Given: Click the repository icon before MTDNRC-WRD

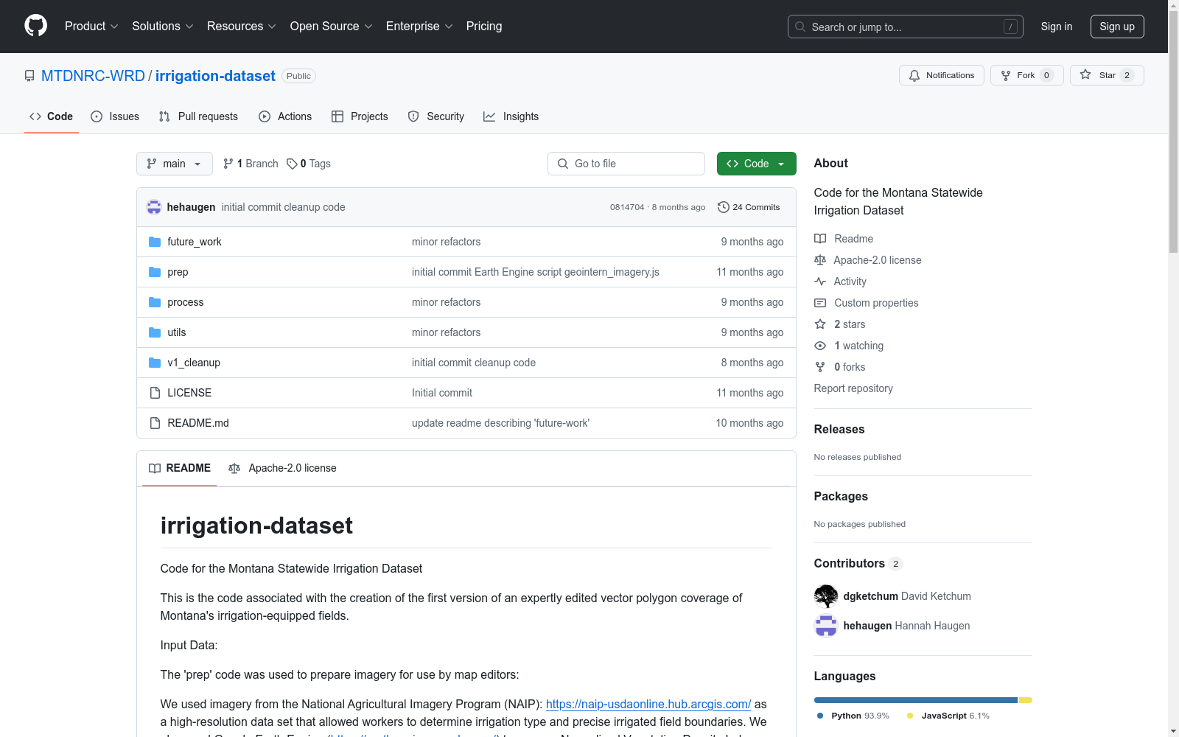Looking at the screenshot, I should (29, 76).
